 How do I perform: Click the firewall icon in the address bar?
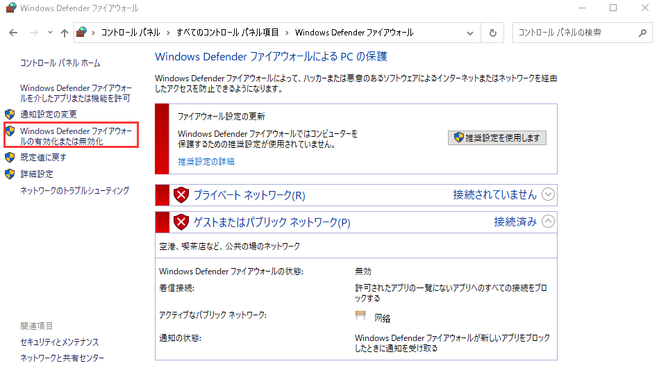(x=81, y=32)
